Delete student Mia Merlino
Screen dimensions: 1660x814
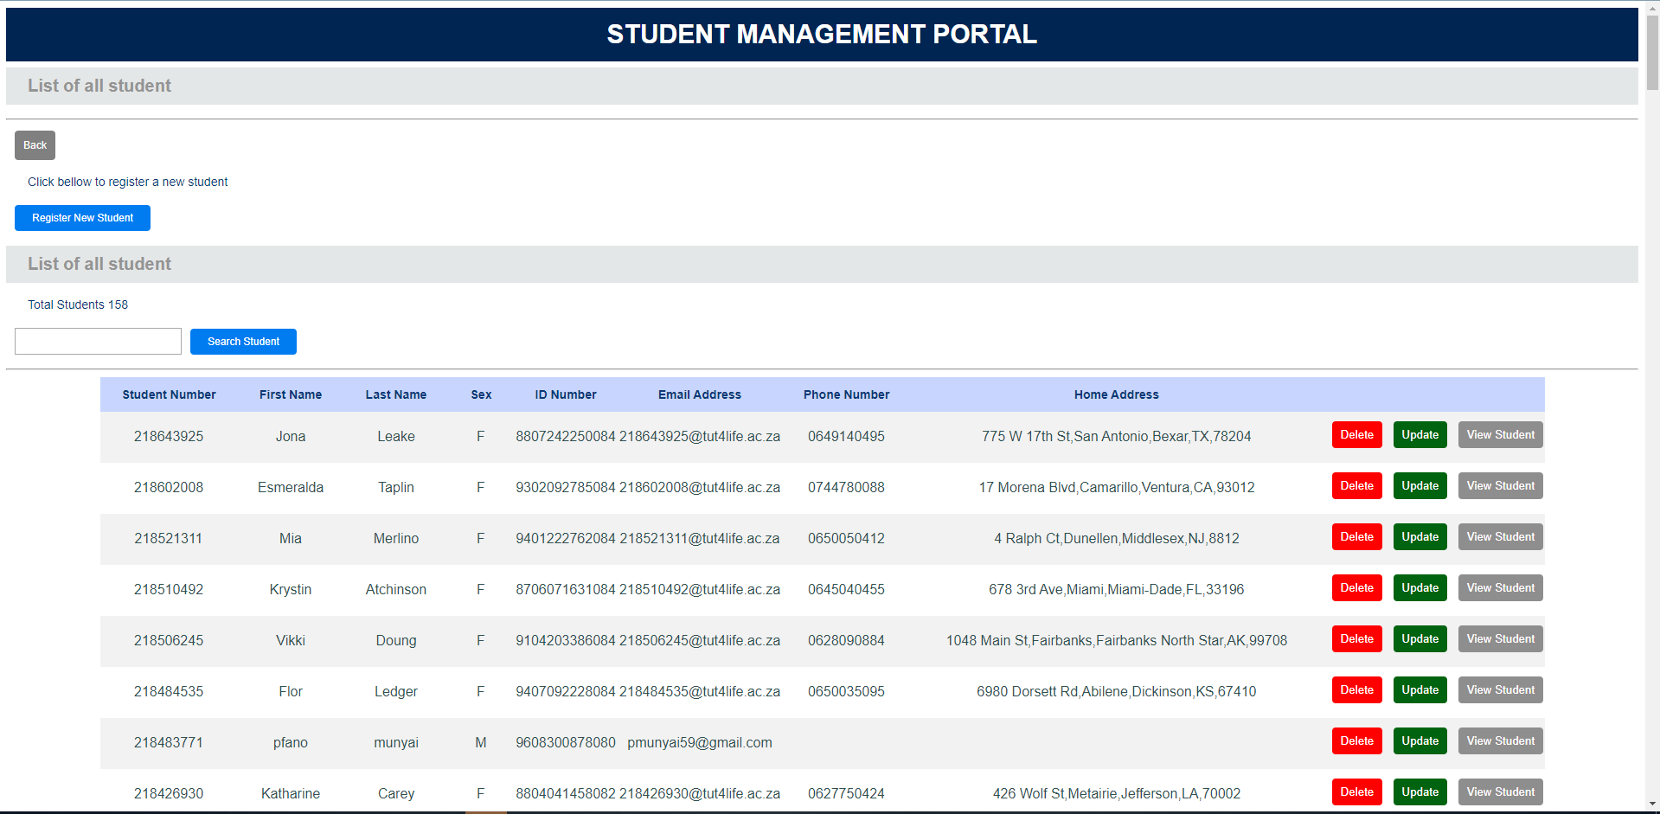(x=1356, y=537)
